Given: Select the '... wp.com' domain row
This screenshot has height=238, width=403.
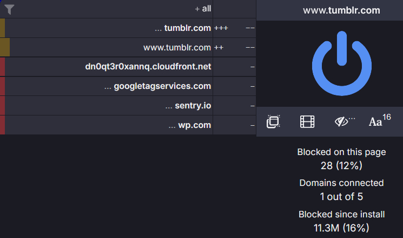Looking at the screenshot, I should point(190,125).
